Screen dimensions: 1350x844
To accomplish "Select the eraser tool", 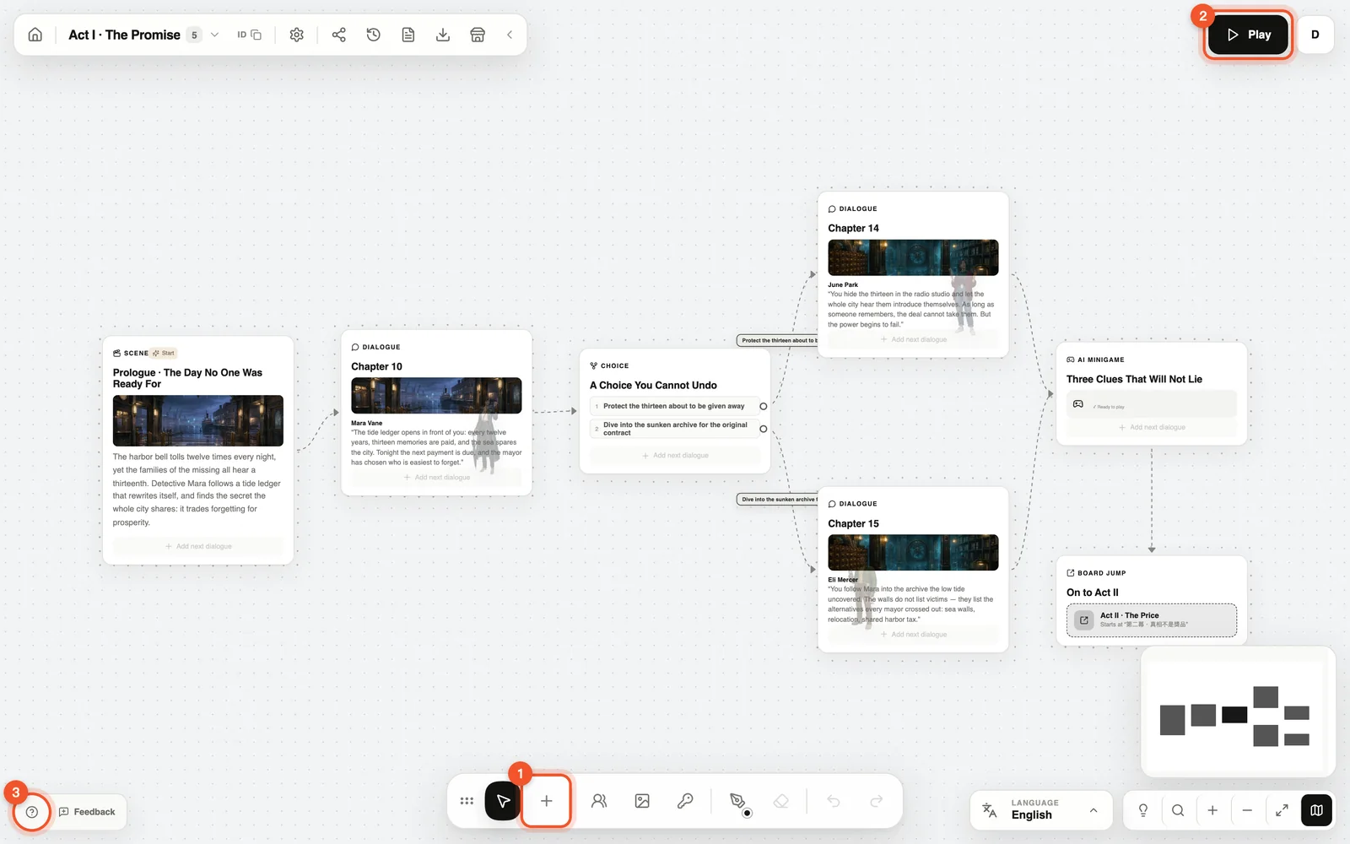I will click(781, 801).
